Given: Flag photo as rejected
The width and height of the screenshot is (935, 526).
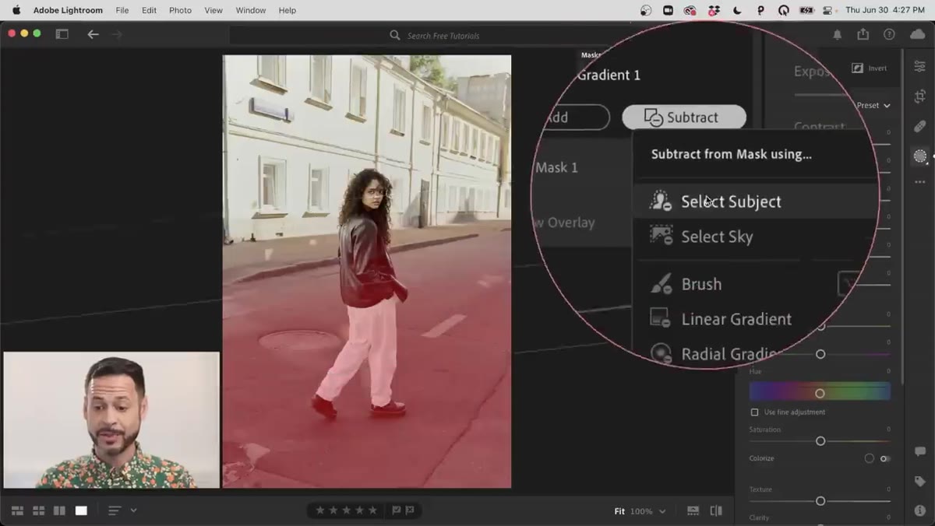Looking at the screenshot, I should tap(410, 510).
